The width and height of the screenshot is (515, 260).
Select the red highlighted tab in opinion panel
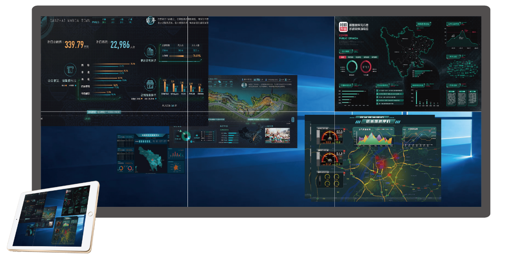[343, 57]
